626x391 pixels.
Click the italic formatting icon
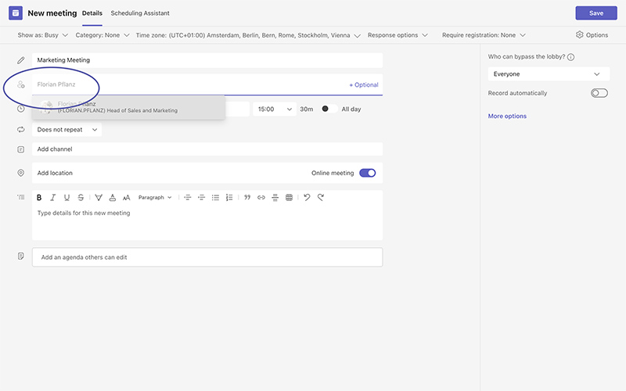[53, 198]
